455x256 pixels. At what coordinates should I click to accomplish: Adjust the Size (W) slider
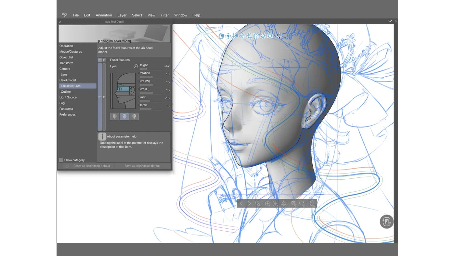pyautogui.click(x=151, y=85)
